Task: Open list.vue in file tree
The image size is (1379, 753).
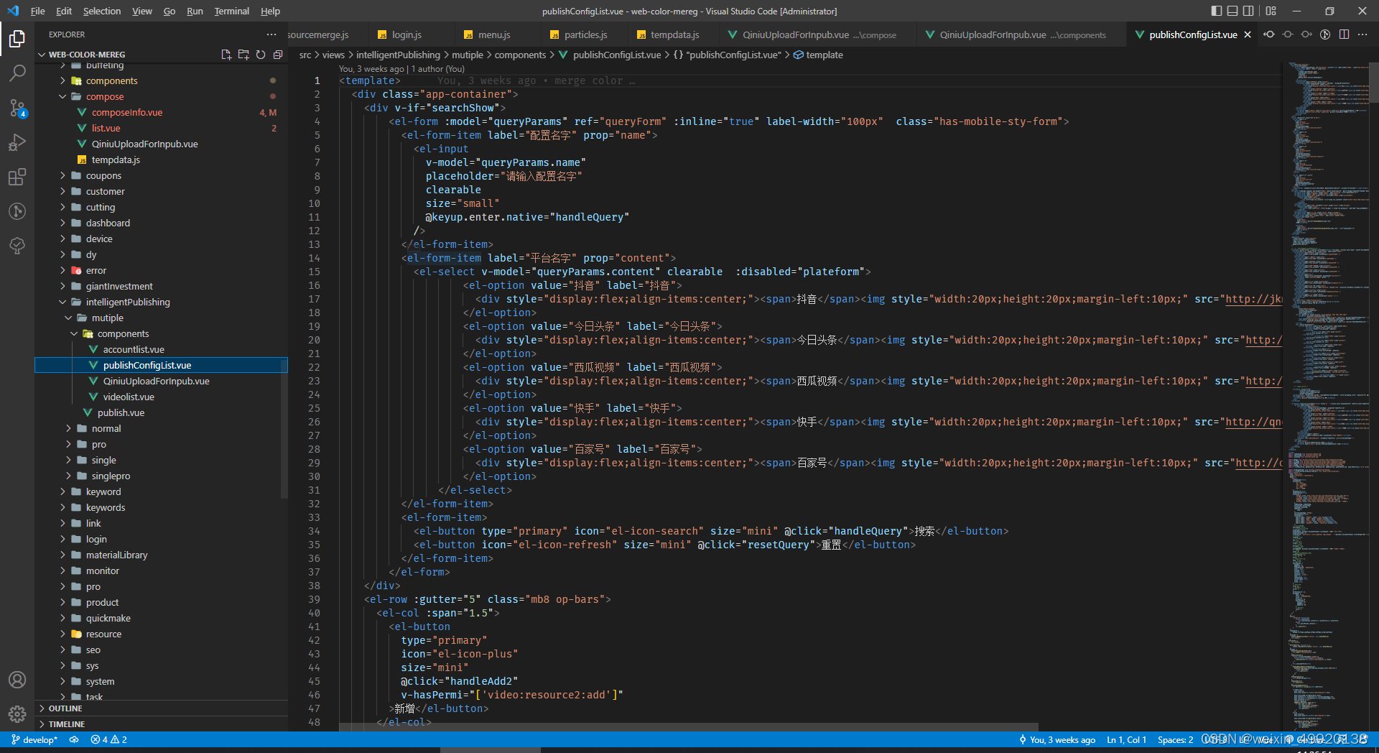Action: click(x=106, y=128)
